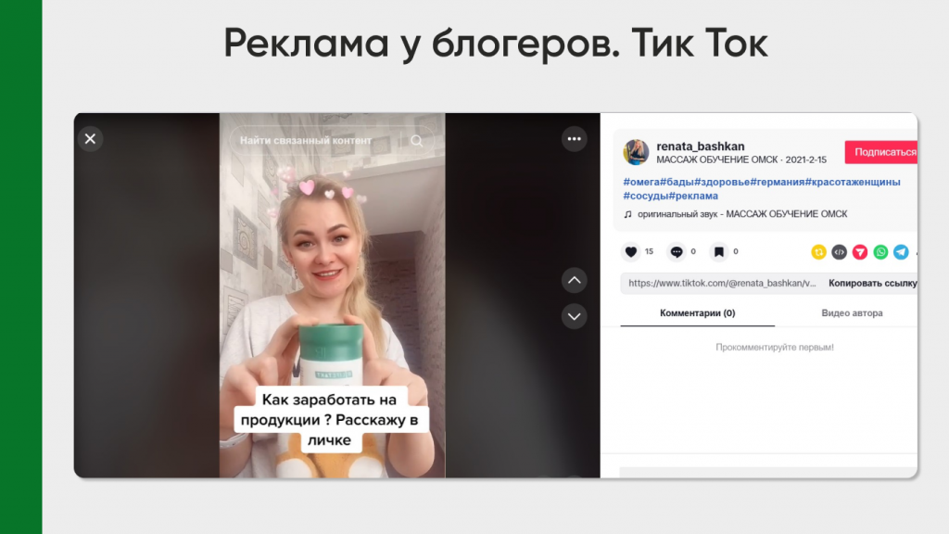949x534 pixels.
Task: Open the three-dot more options menu
Action: (575, 139)
